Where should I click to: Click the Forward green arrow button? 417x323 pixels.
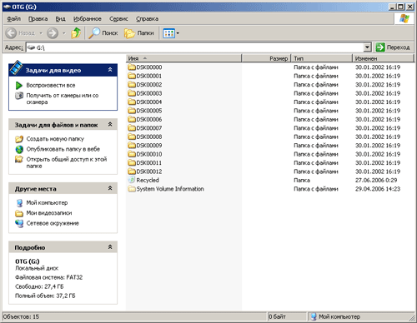53,33
